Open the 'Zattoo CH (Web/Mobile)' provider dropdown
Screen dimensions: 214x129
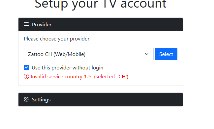pyautogui.click(x=89, y=54)
